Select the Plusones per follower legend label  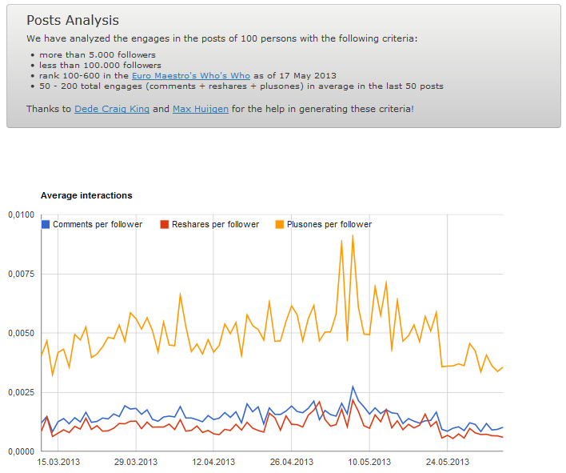[x=329, y=224]
